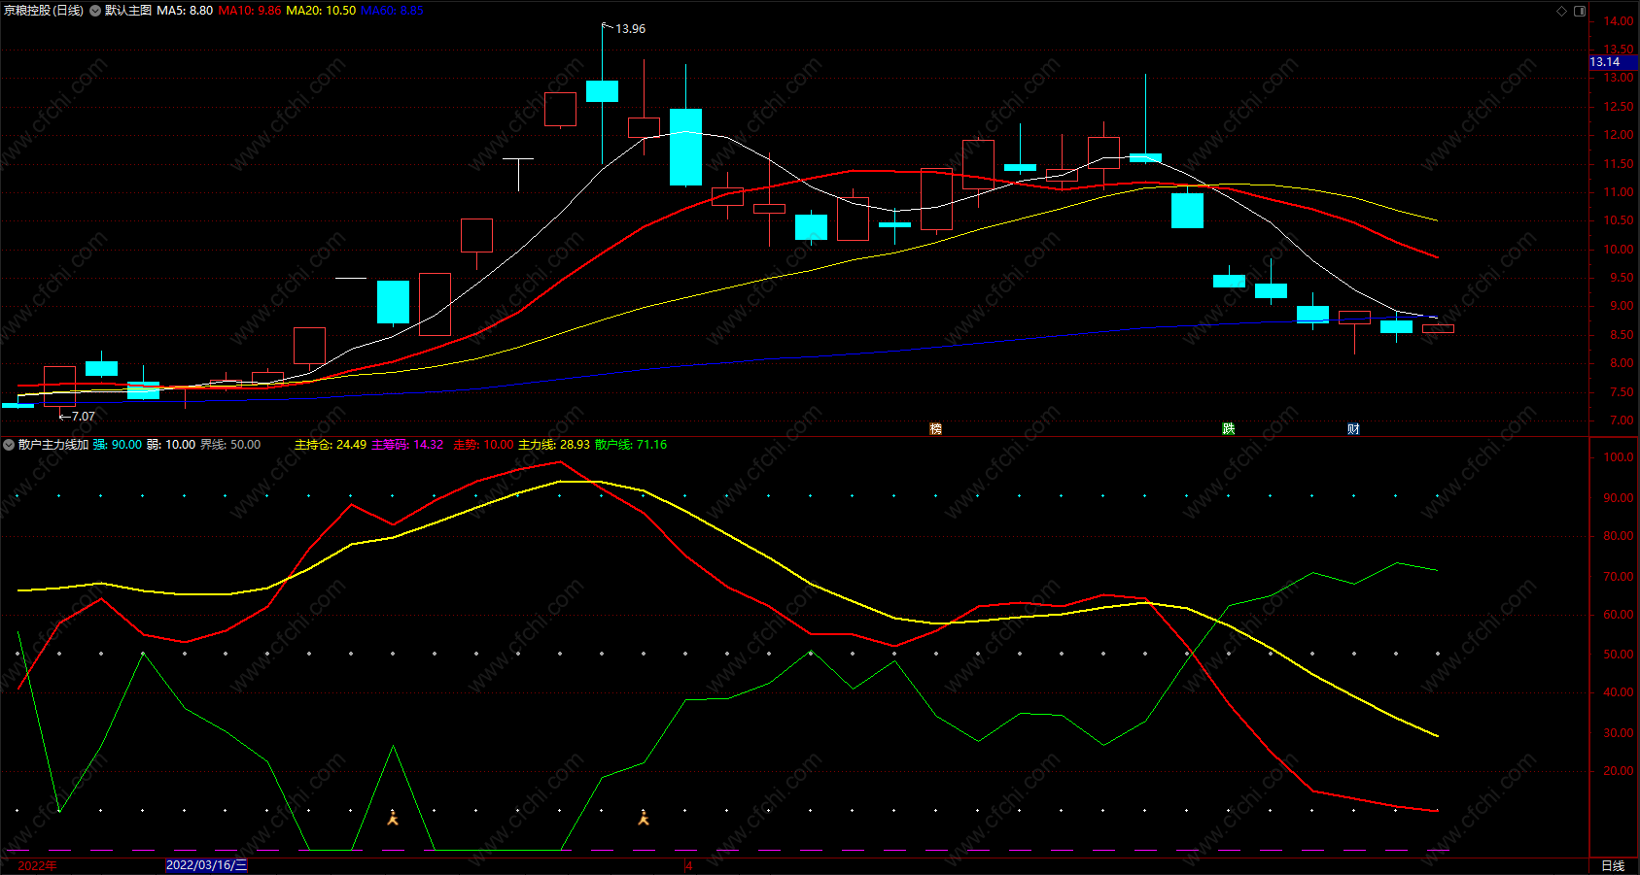
Task: Click the diamond icon at top right
Action: (x=1562, y=11)
